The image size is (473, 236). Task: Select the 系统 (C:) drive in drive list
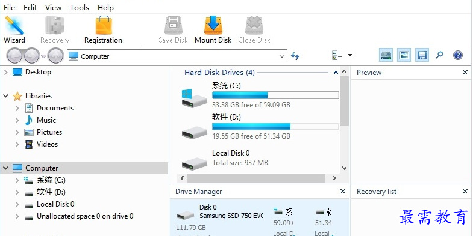pos(260,95)
